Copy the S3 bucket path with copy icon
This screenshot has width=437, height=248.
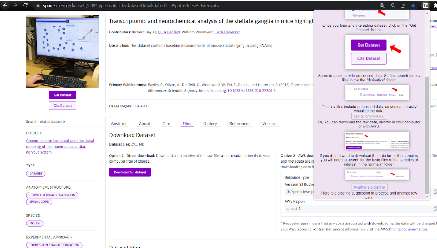pos(435,191)
